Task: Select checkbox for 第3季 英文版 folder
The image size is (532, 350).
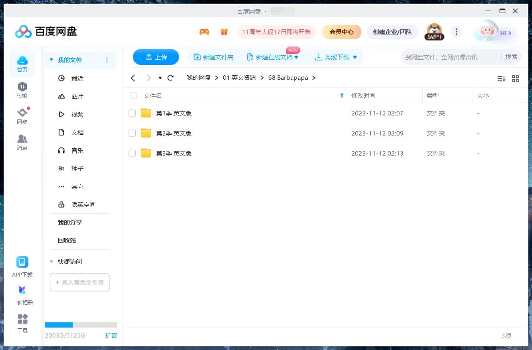Action: pyautogui.click(x=132, y=153)
